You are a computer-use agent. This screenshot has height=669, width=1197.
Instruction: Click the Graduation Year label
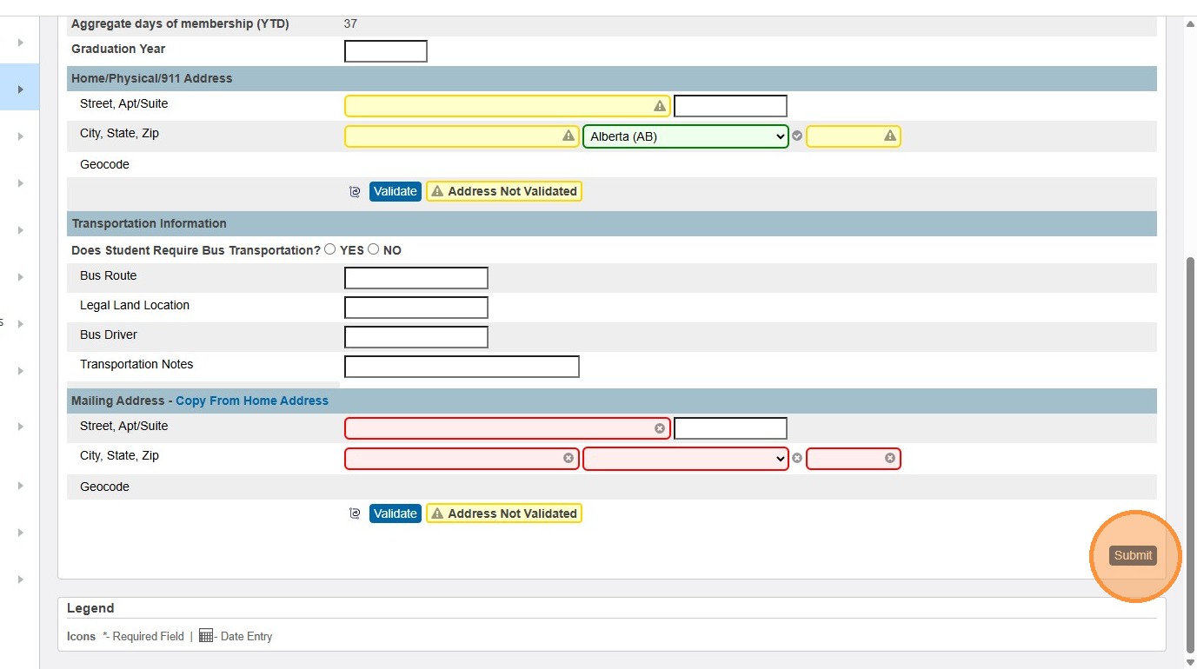pyautogui.click(x=118, y=49)
